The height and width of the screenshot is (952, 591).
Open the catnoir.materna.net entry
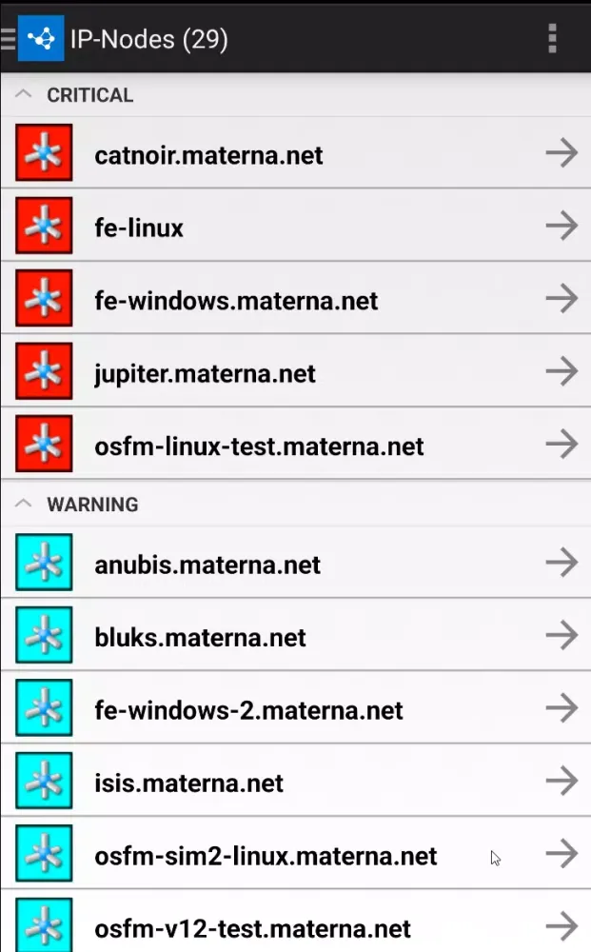208,154
